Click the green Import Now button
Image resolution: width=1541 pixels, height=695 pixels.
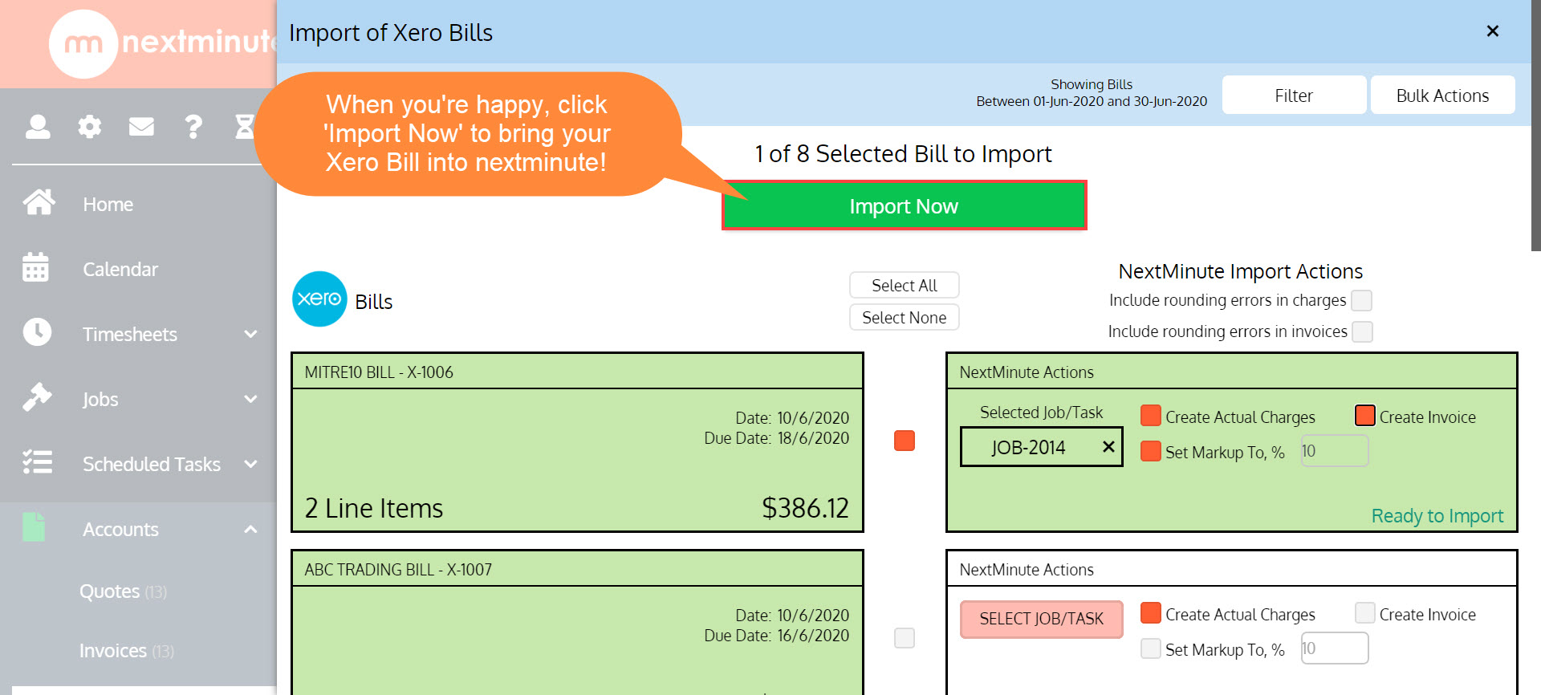tap(905, 205)
